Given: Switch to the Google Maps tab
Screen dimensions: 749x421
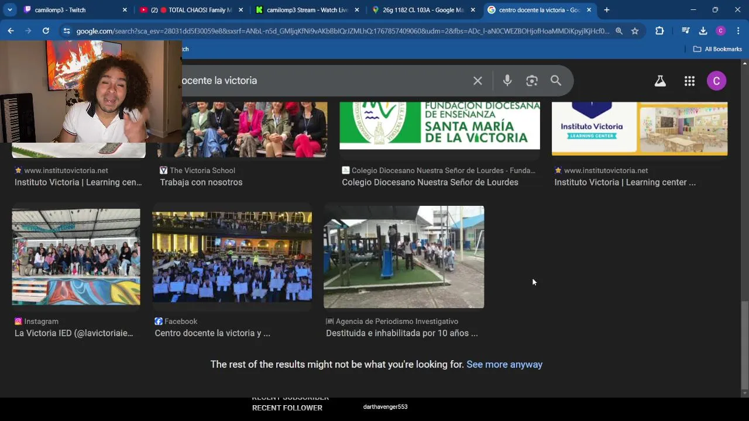Looking at the screenshot, I should click(x=424, y=10).
